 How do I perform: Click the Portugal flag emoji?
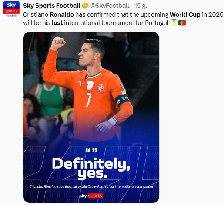click(x=182, y=23)
